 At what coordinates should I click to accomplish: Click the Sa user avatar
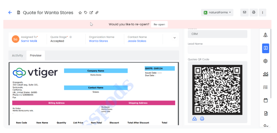(15, 39)
